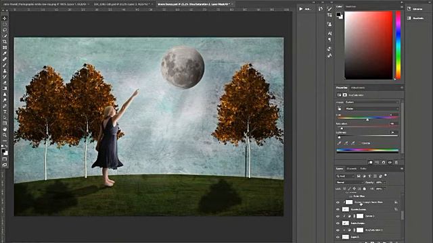Select the Clone Stamp tool
The width and height of the screenshot is (433, 243).
tap(5, 71)
